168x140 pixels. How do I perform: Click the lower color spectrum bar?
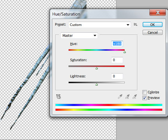coord(109,110)
